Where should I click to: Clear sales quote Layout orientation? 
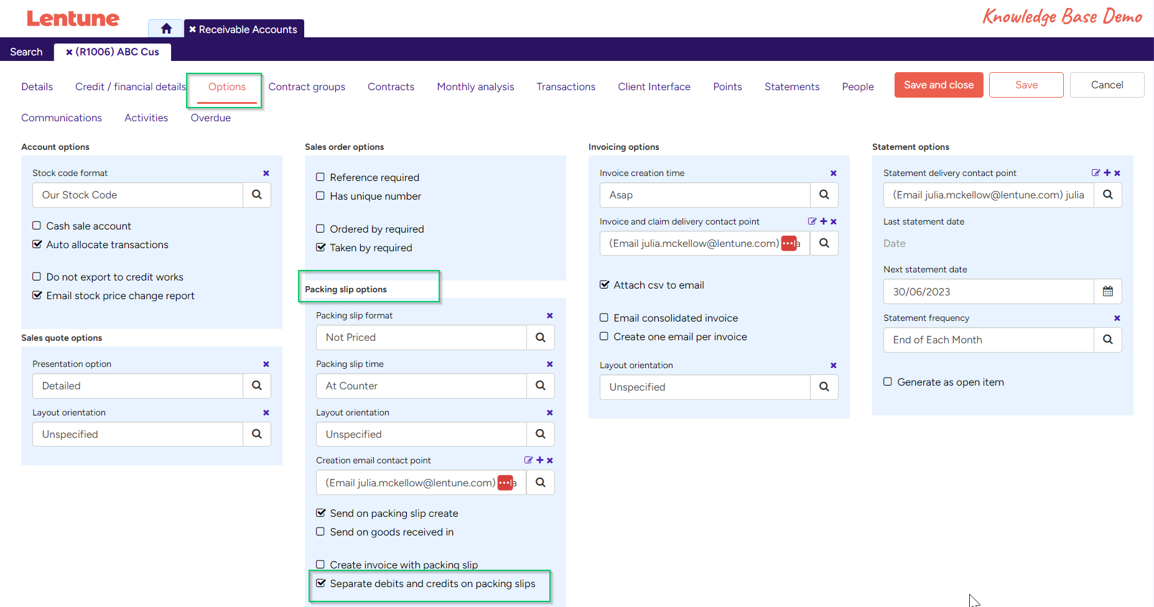pos(266,413)
